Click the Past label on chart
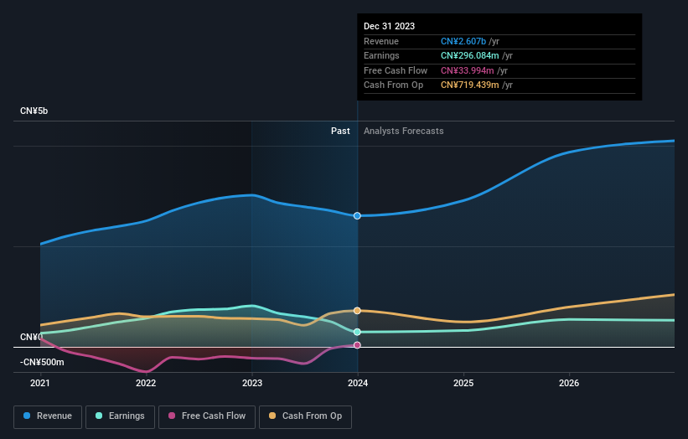688x439 pixels. pyautogui.click(x=340, y=131)
